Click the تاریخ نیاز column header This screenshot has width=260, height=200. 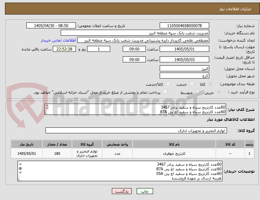tap(26, 144)
